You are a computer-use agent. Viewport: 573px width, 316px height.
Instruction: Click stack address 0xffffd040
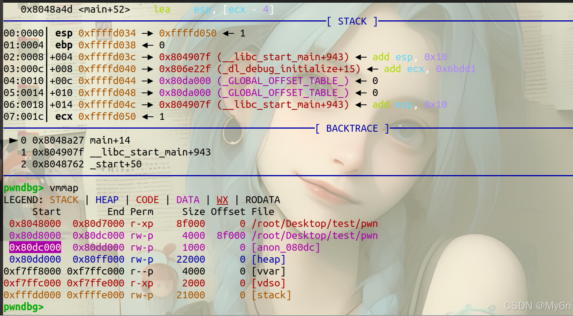coord(107,69)
